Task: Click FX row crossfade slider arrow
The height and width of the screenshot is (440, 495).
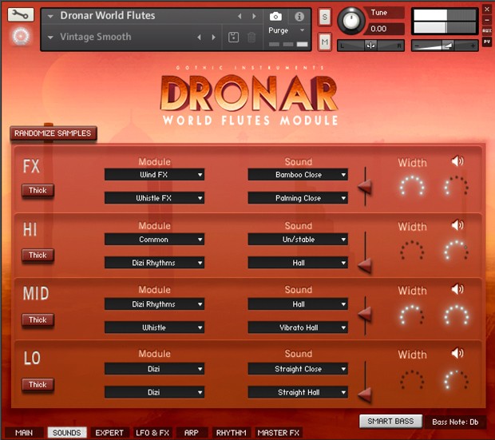Action: (x=365, y=188)
